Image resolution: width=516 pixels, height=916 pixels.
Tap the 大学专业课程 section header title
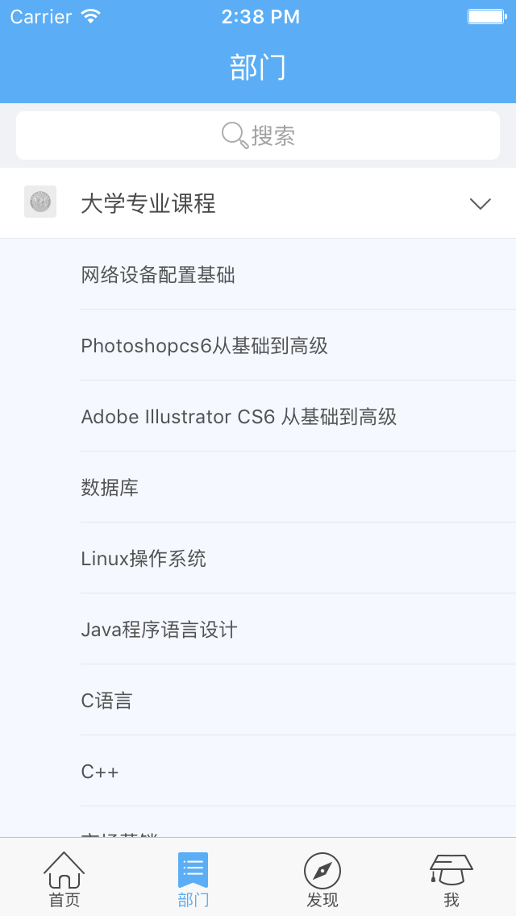[x=148, y=204]
